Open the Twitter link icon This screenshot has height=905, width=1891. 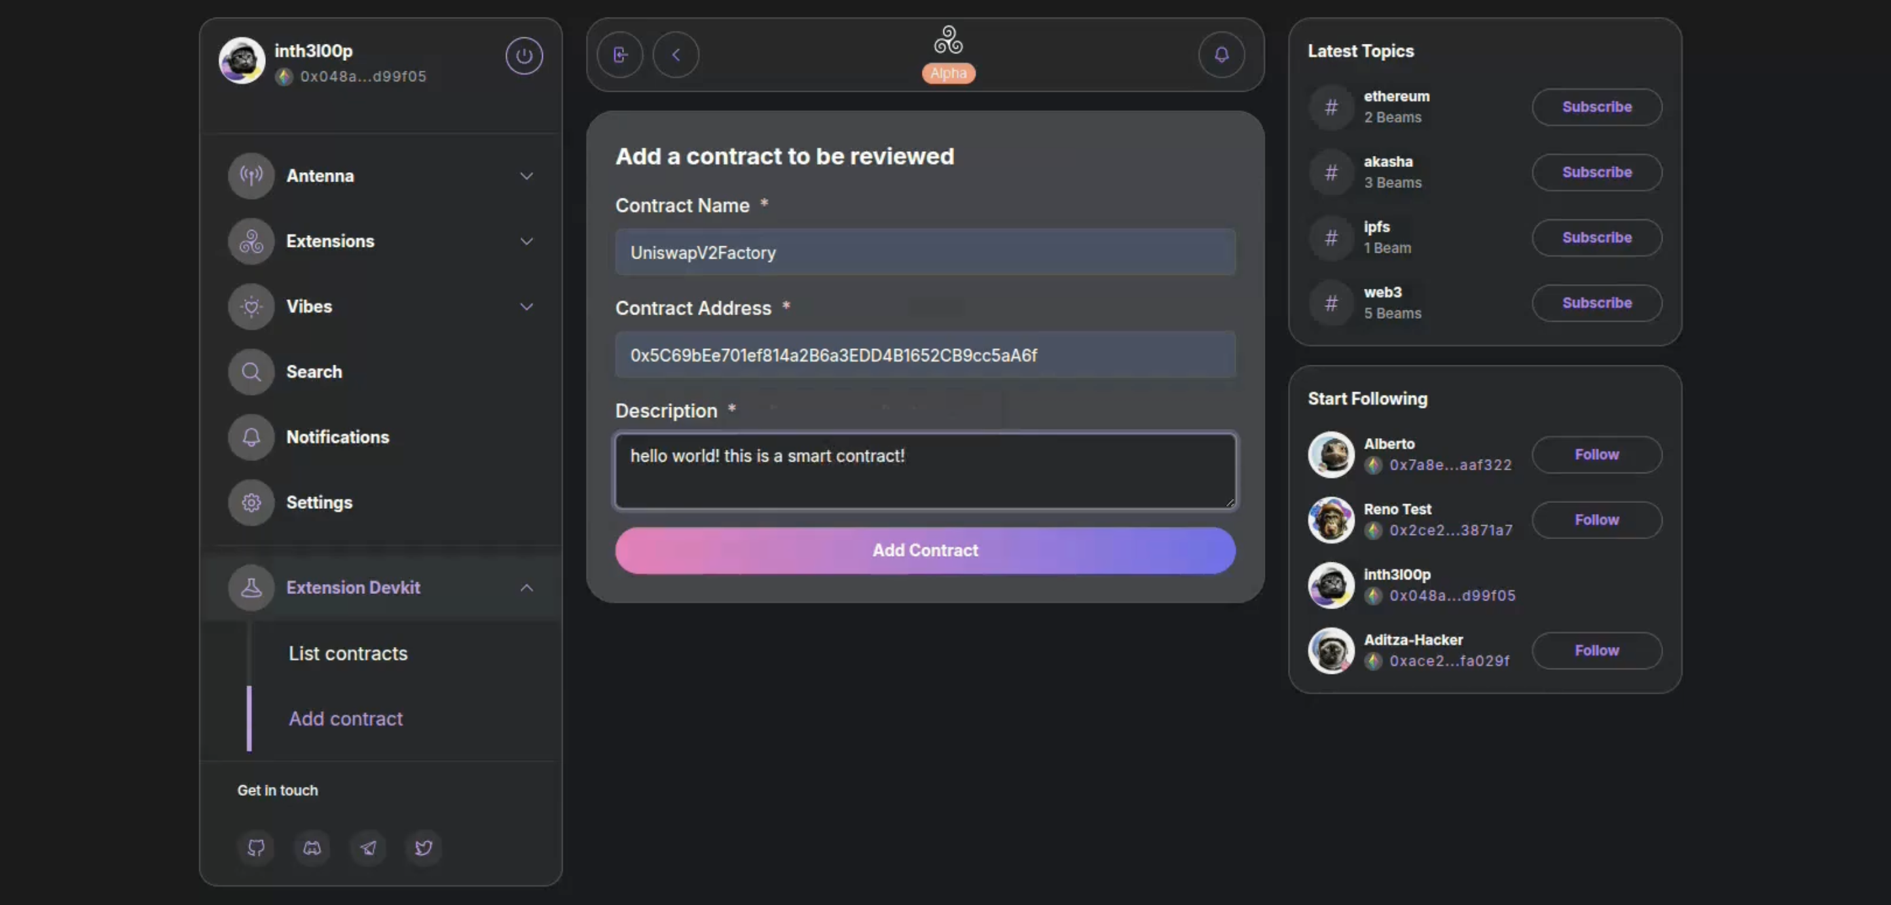424,848
